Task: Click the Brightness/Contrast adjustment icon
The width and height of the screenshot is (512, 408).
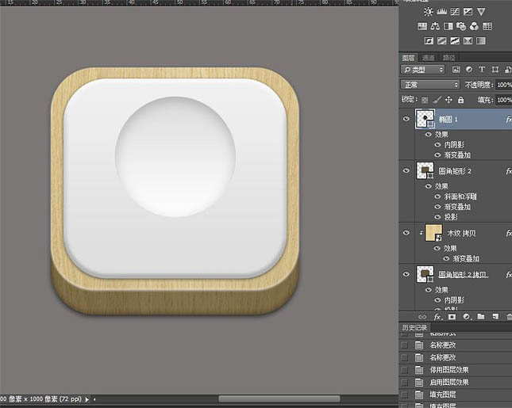Action: 429,12
